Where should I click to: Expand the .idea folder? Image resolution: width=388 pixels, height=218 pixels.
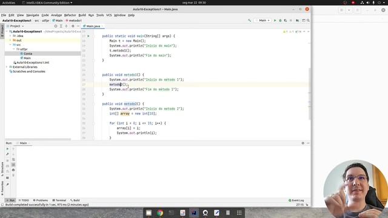(10, 36)
